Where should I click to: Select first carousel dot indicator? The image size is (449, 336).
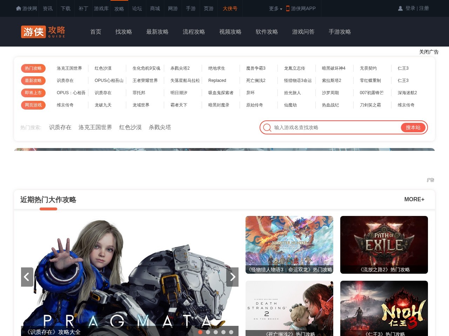click(200, 332)
